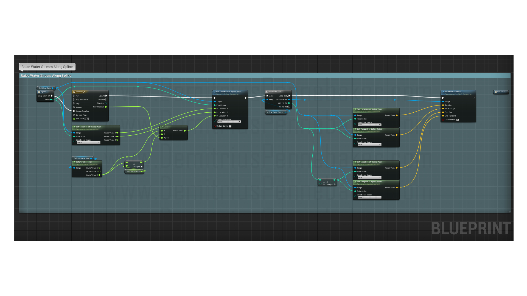The height and width of the screenshot is (296, 527).
Task: Open Coordinate Space dropdown of End Pos location node
Action: (369, 177)
